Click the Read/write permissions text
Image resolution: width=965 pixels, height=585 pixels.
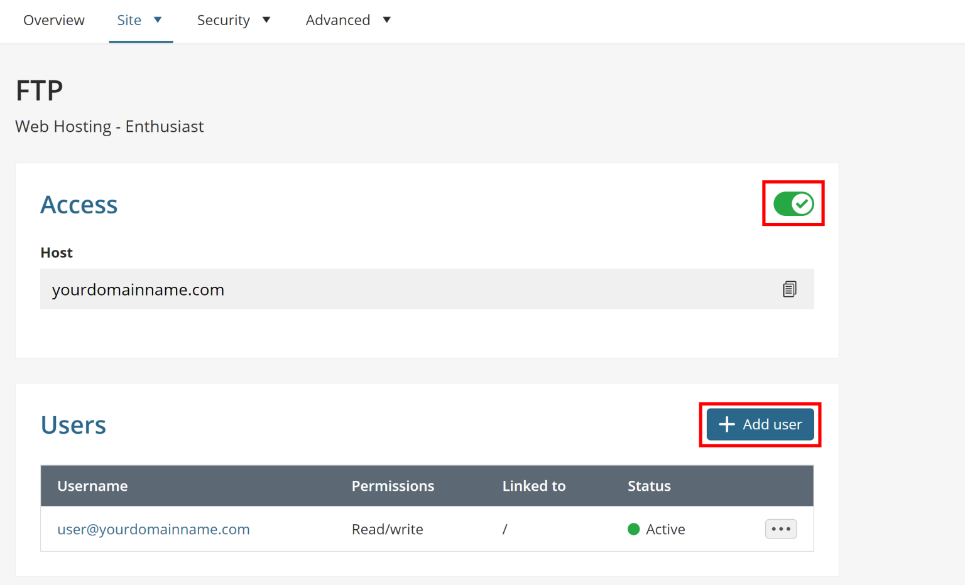coord(387,529)
